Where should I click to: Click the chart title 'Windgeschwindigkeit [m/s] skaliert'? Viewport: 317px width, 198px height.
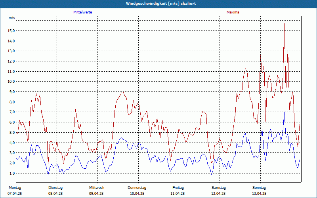click(x=161, y=4)
